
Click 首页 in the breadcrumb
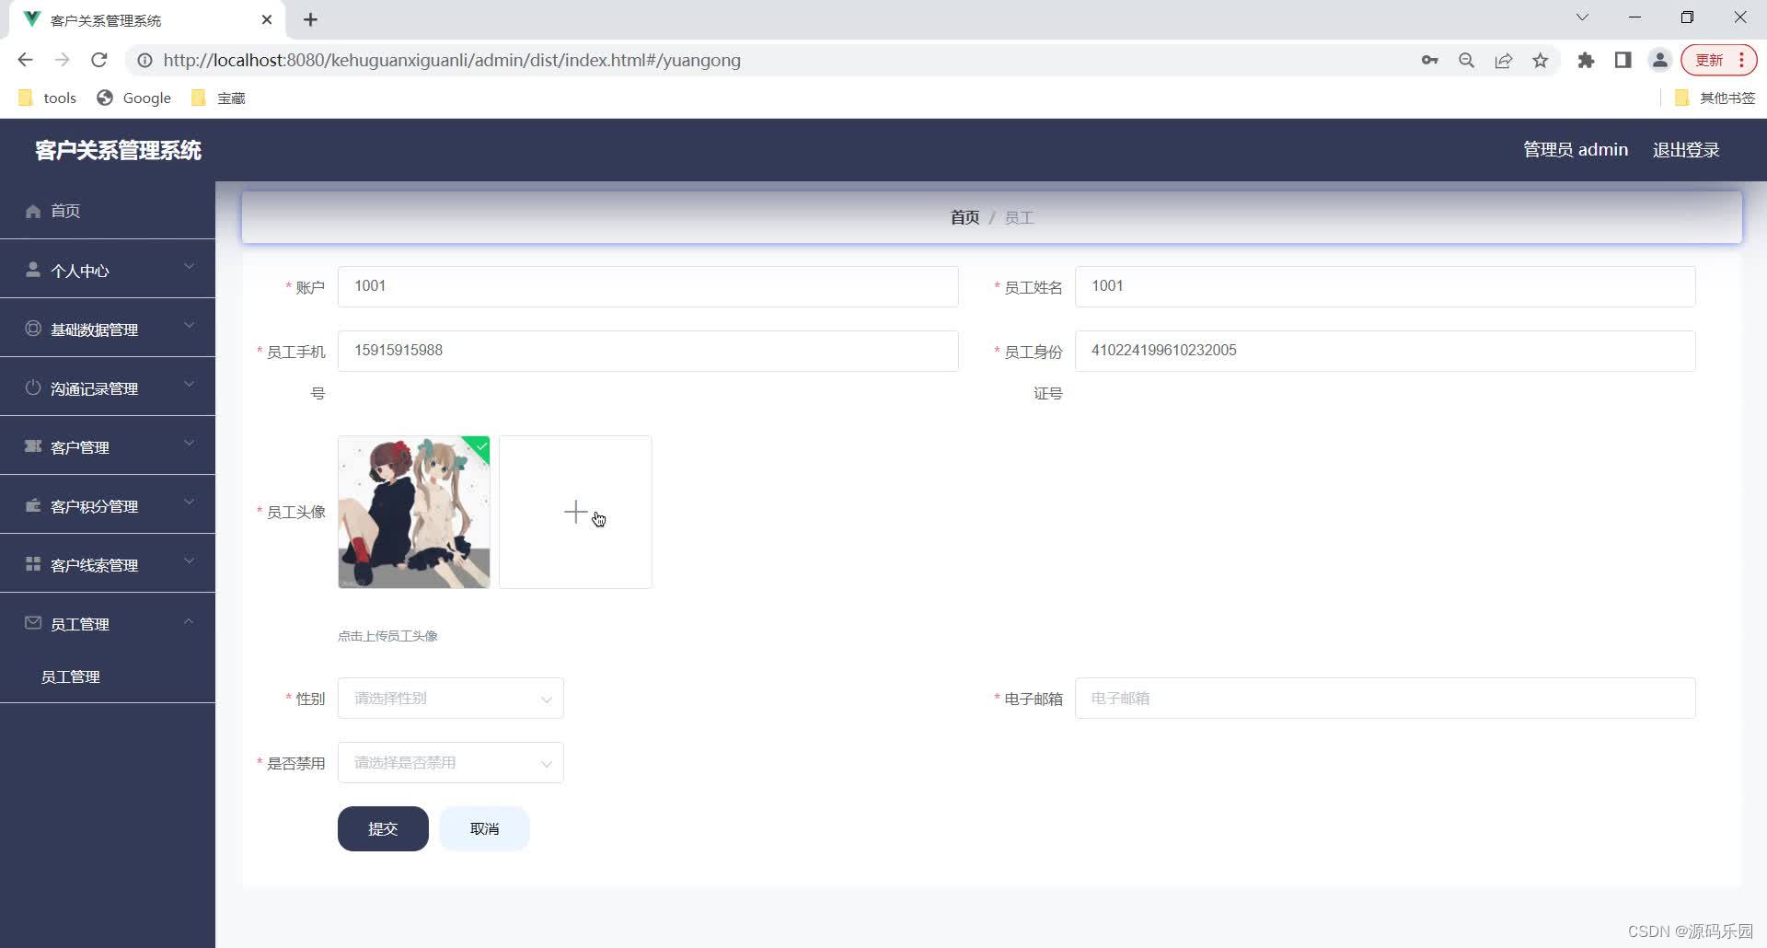[x=964, y=217]
